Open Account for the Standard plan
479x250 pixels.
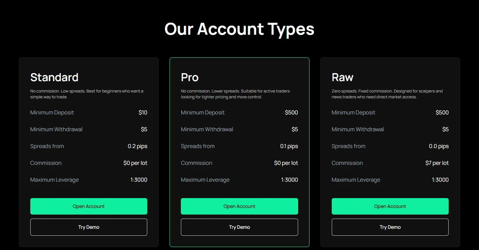(88, 206)
